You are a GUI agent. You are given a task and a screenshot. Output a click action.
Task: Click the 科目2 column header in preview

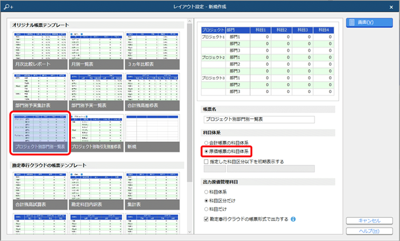tap(282, 30)
